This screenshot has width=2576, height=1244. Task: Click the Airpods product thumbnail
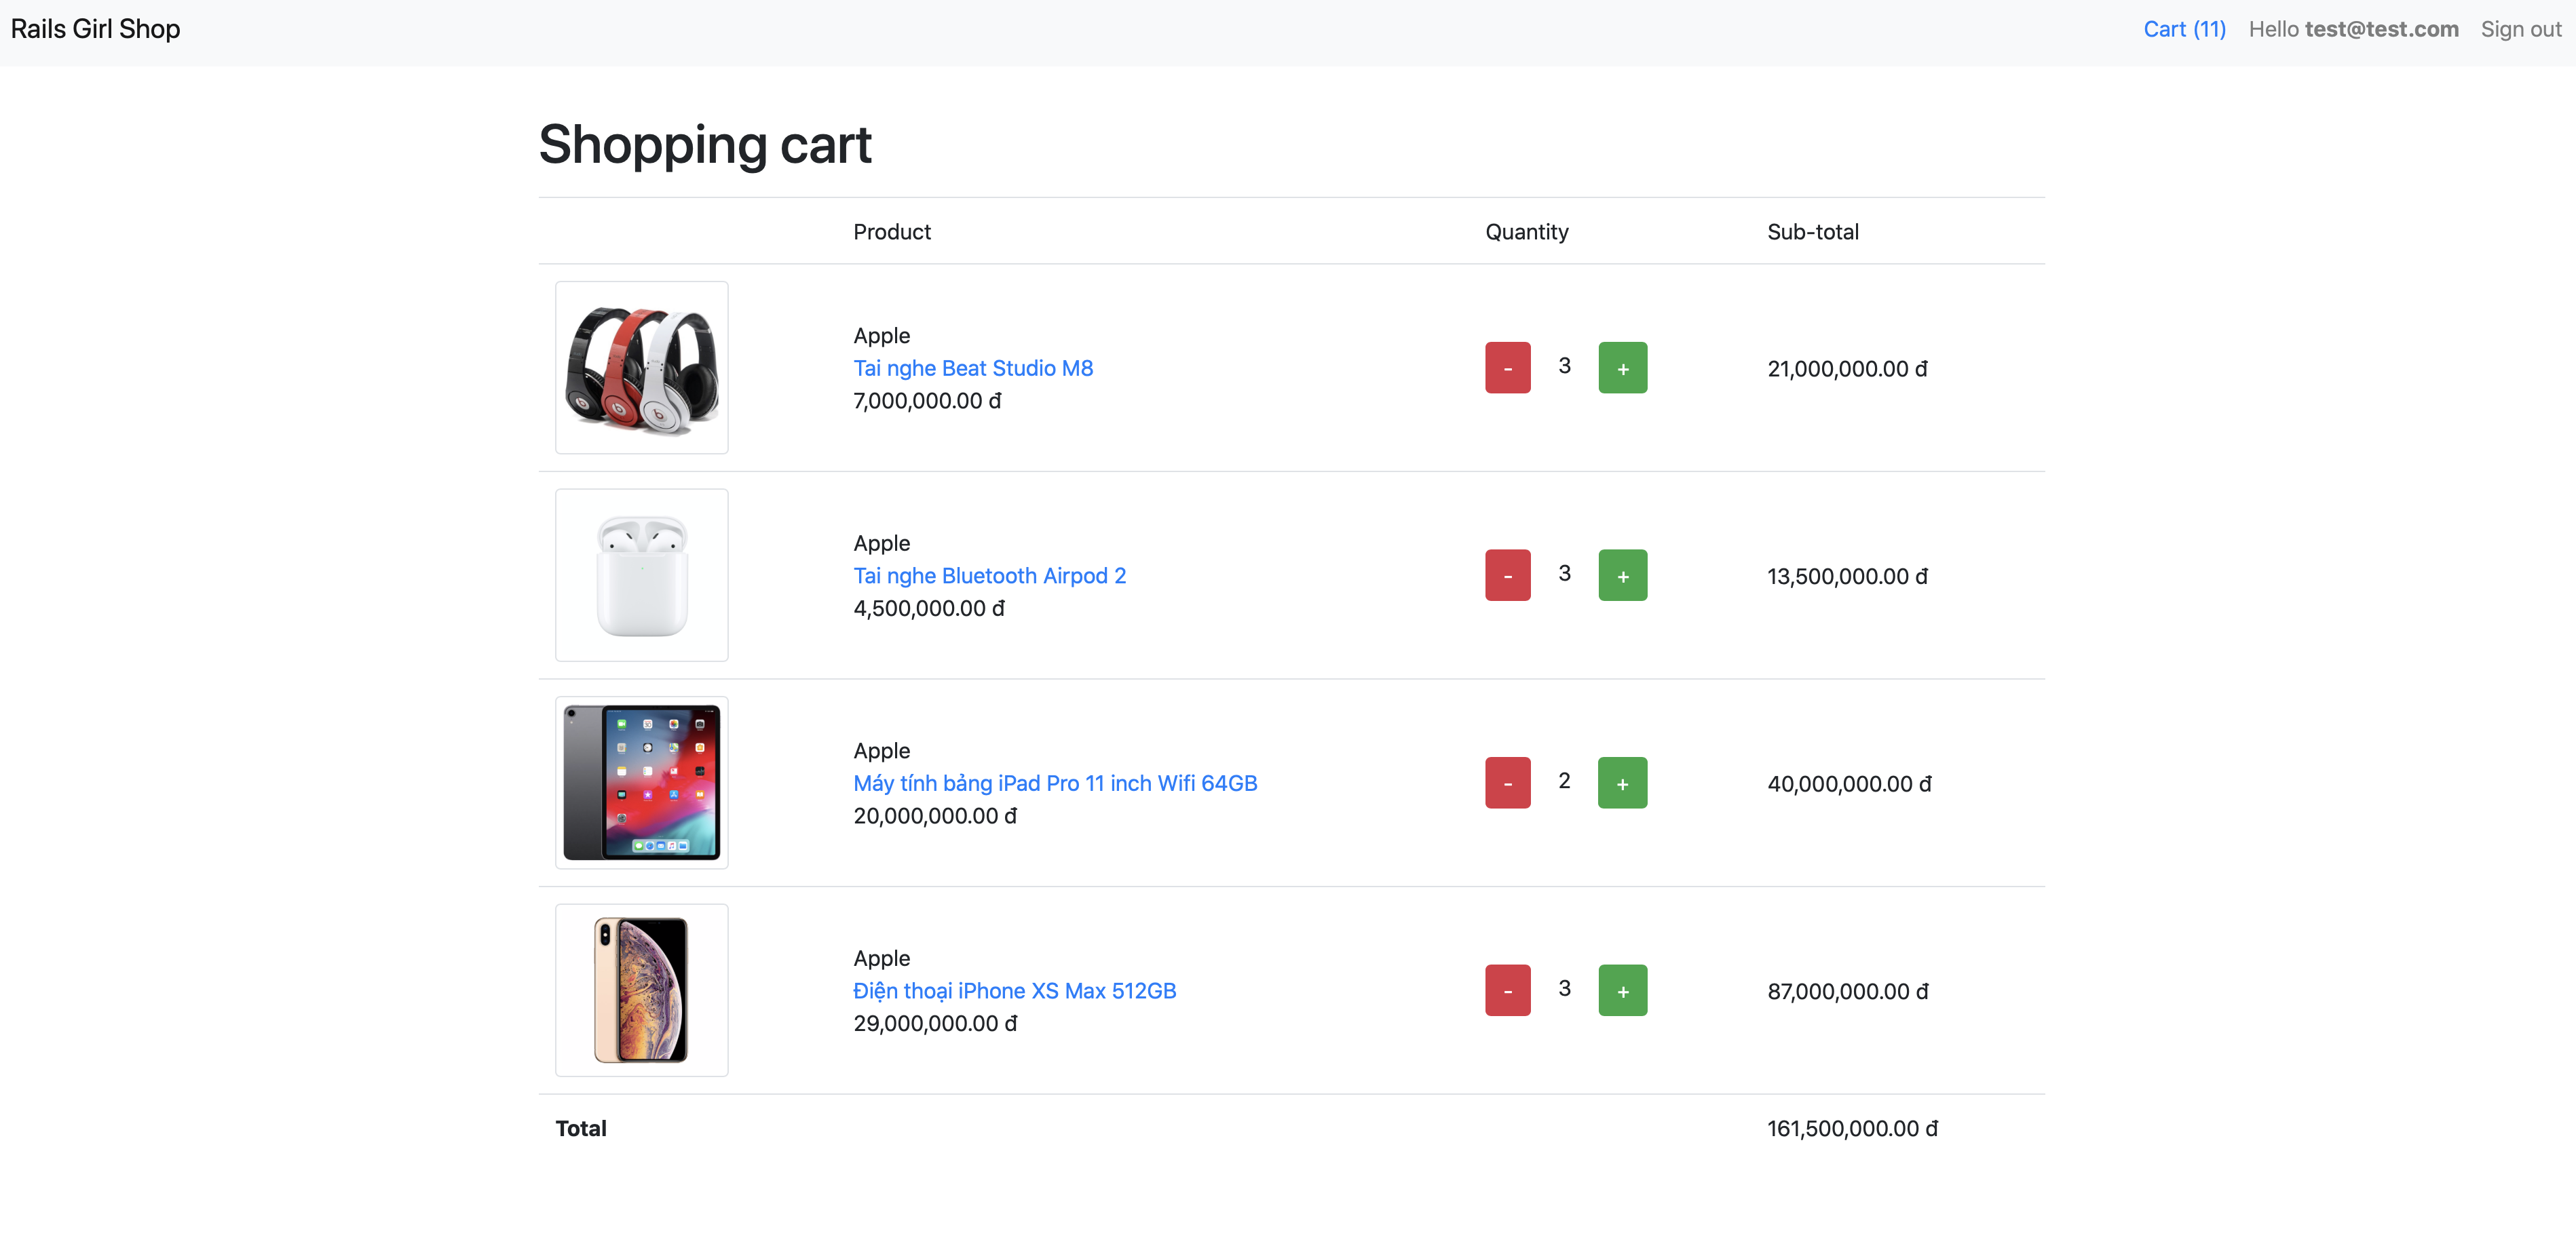641,576
